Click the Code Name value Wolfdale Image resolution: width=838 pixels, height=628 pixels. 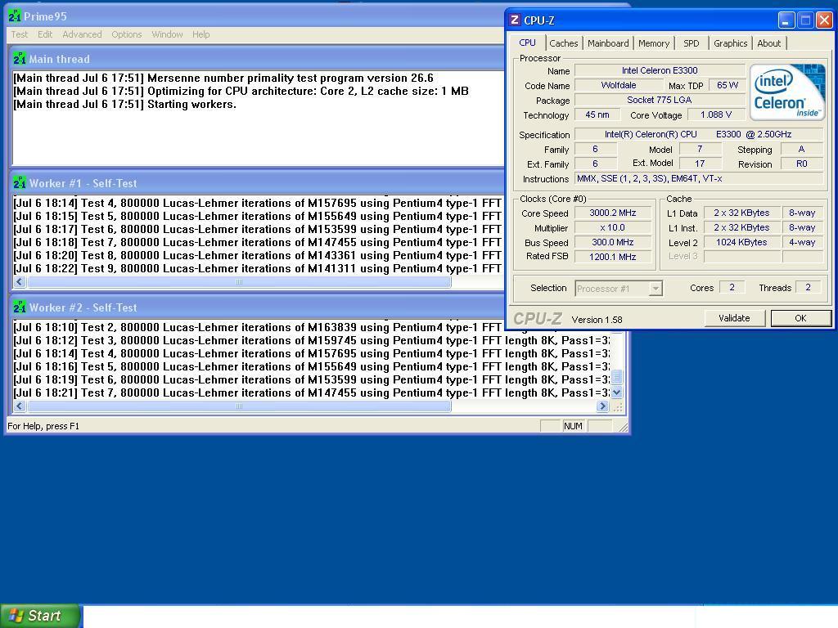pos(619,85)
